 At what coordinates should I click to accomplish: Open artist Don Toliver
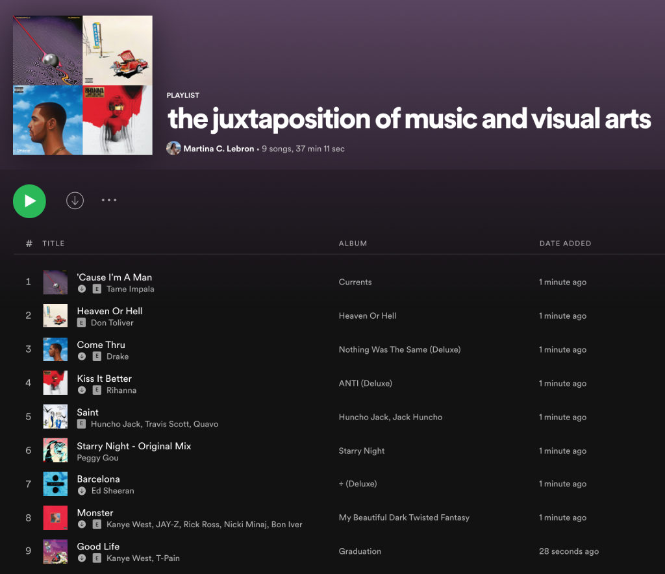112,323
